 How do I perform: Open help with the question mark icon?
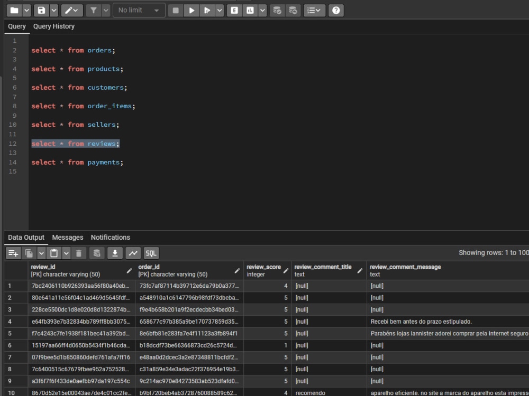(x=336, y=11)
